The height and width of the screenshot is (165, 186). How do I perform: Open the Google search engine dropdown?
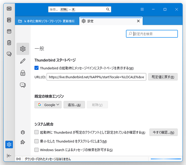pos(48,104)
